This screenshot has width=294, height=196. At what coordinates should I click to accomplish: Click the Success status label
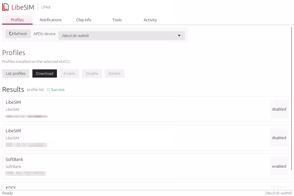click(x=58, y=90)
